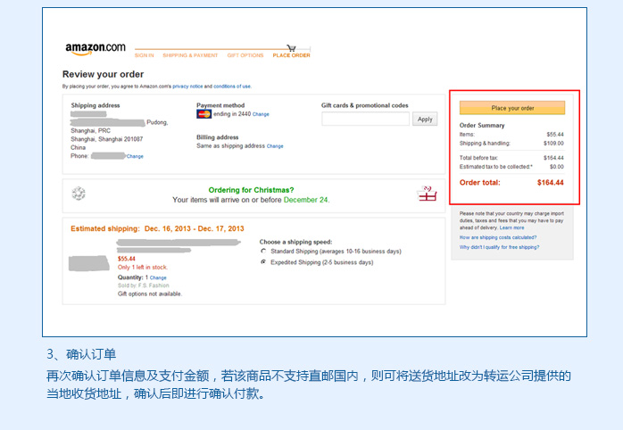This screenshot has height=430, width=623.
Task: Click 'Gift options not available' text
Action: 150,294
